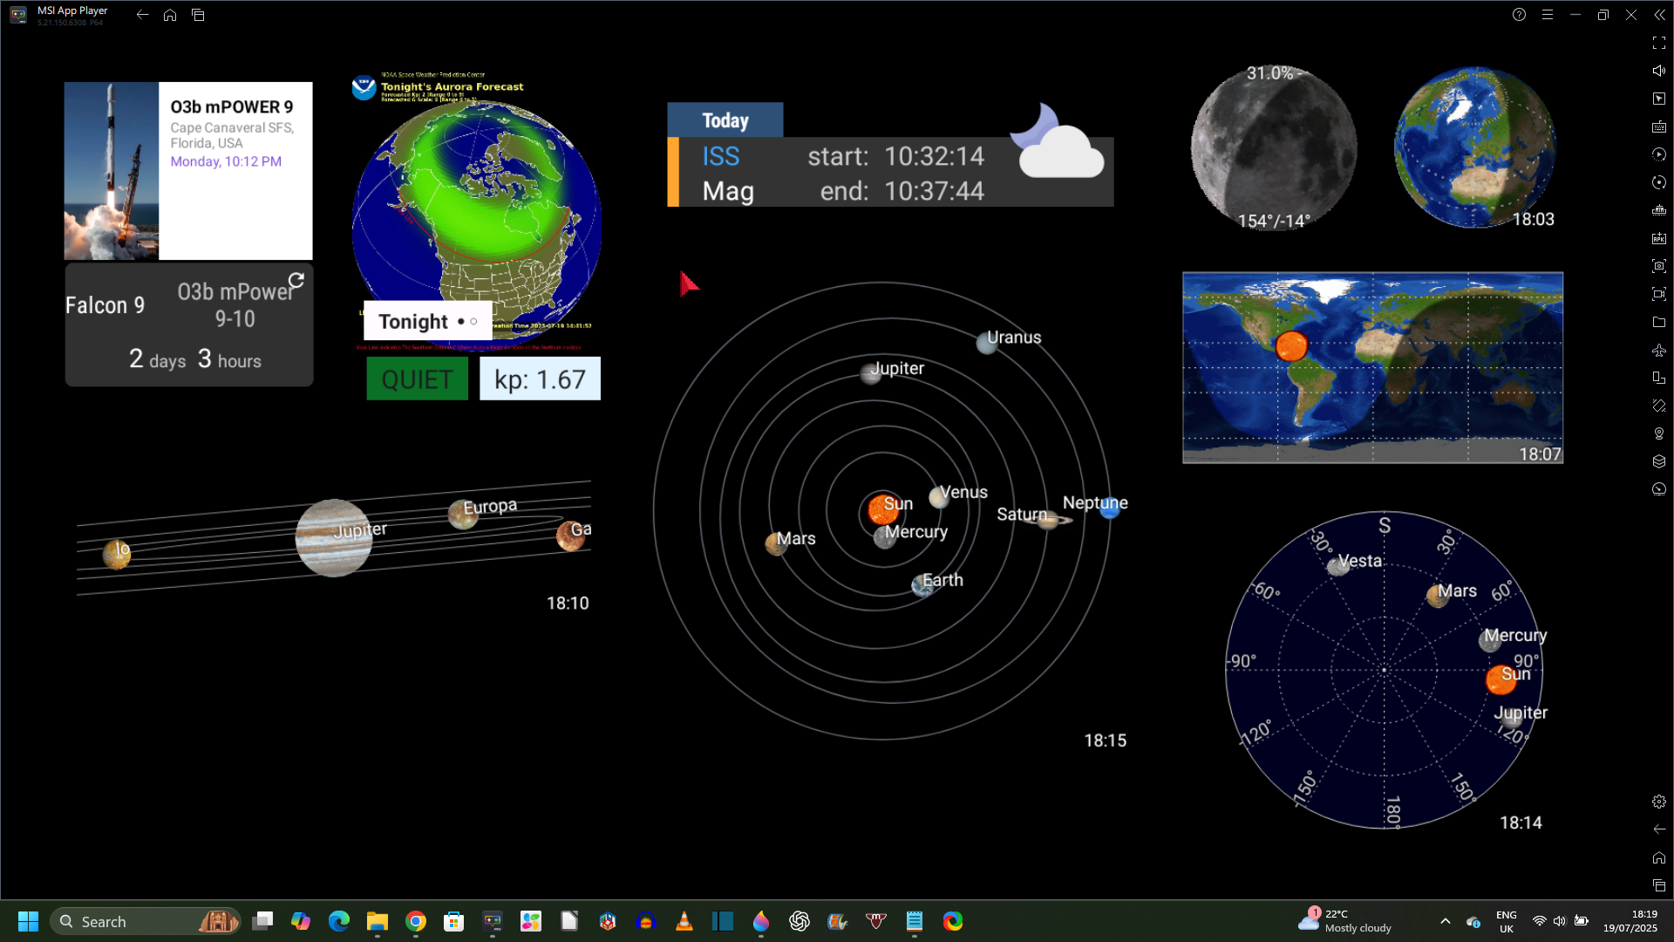Switch the aurora 'Tonight' page indicator

pos(467,322)
